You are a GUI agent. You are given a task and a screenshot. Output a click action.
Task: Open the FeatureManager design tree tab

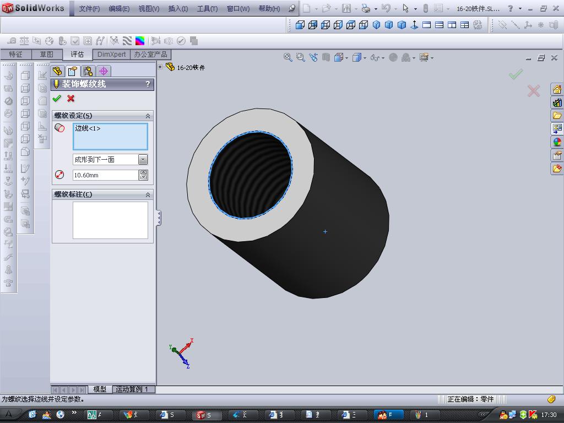coord(57,71)
